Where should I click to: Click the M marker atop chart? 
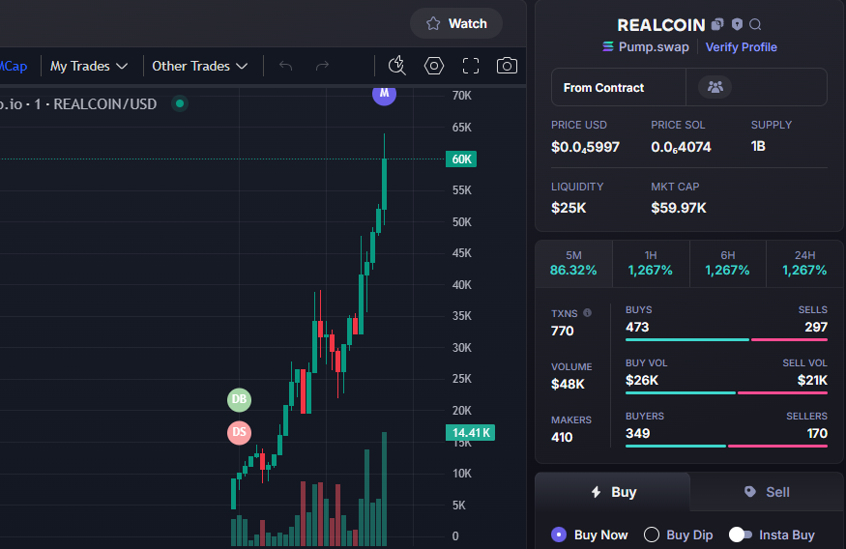(384, 94)
